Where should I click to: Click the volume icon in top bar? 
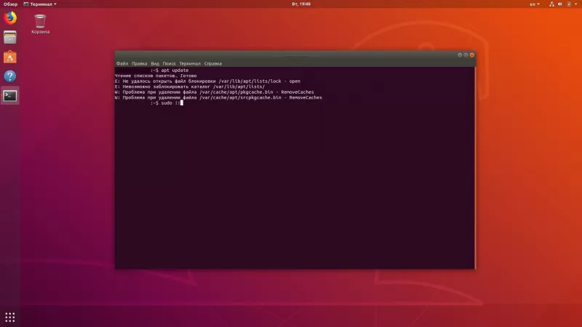(560, 4)
